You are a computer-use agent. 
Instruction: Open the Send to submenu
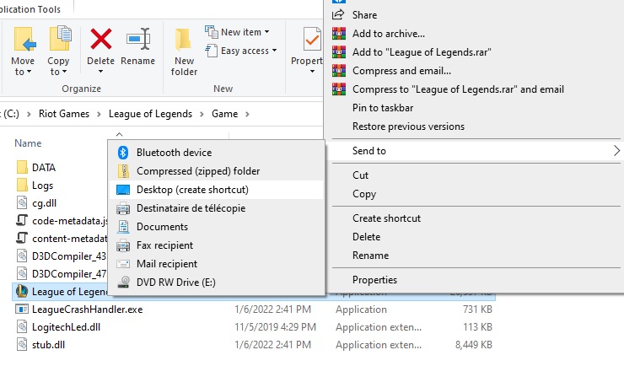(476, 151)
